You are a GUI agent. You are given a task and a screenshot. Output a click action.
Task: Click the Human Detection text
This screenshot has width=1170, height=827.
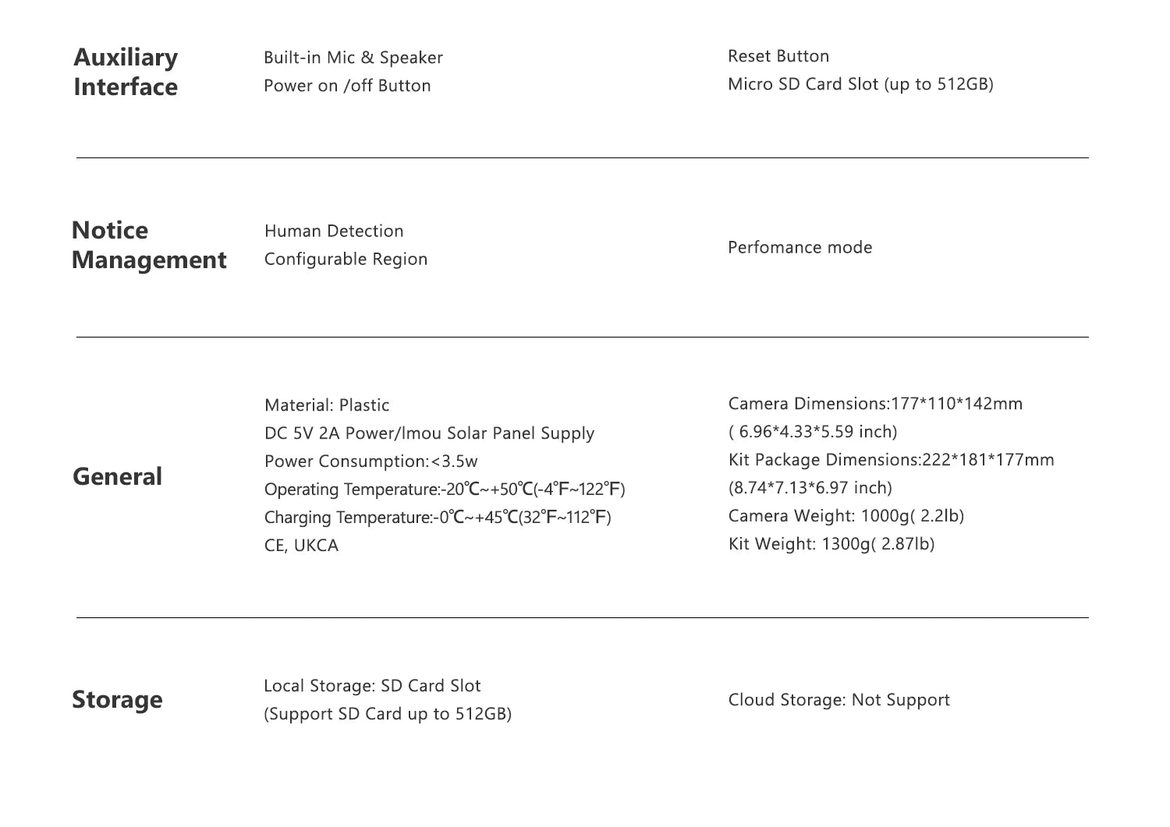[334, 231]
